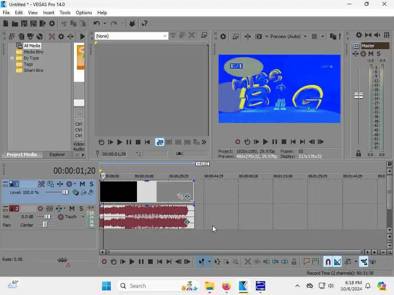
Task: Click the master volume fader handle
Action: pos(359,95)
